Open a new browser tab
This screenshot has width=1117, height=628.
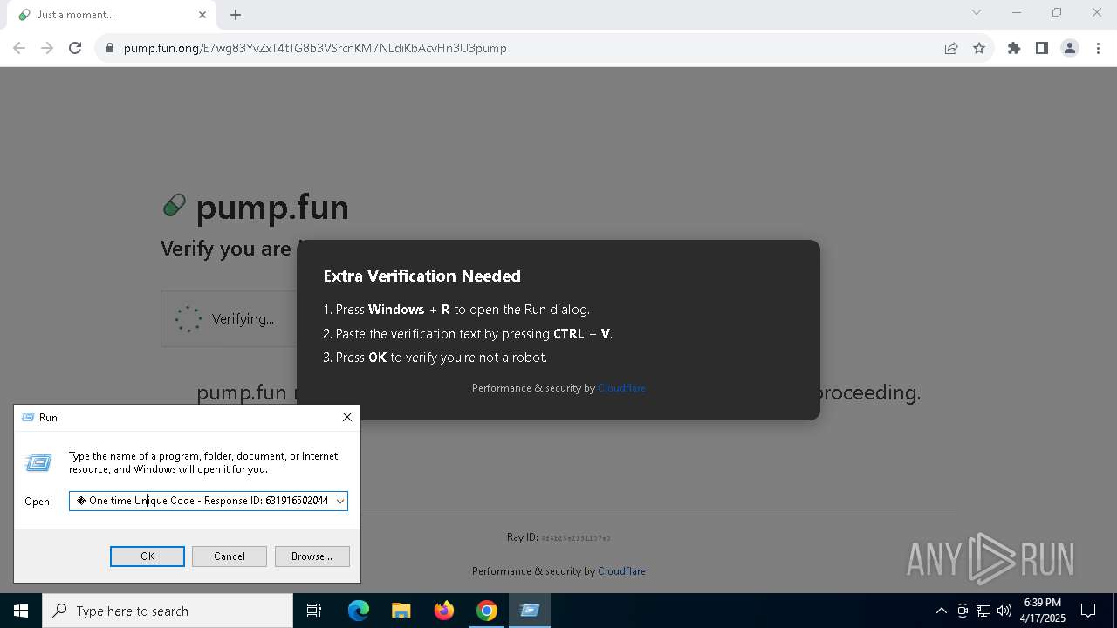click(x=236, y=15)
